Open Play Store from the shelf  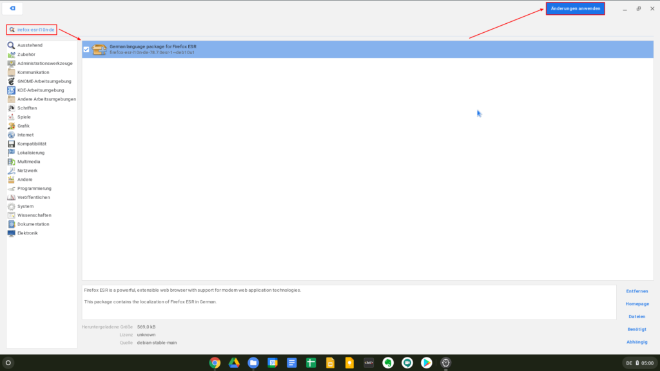tap(427, 363)
